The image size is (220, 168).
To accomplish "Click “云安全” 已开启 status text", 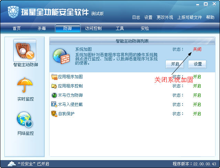I will tap(34, 164).
